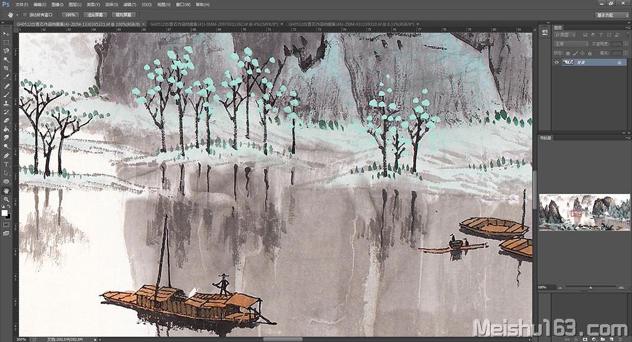
Task: Toggle lock all padlock icon
Action: [x=590, y=53]
